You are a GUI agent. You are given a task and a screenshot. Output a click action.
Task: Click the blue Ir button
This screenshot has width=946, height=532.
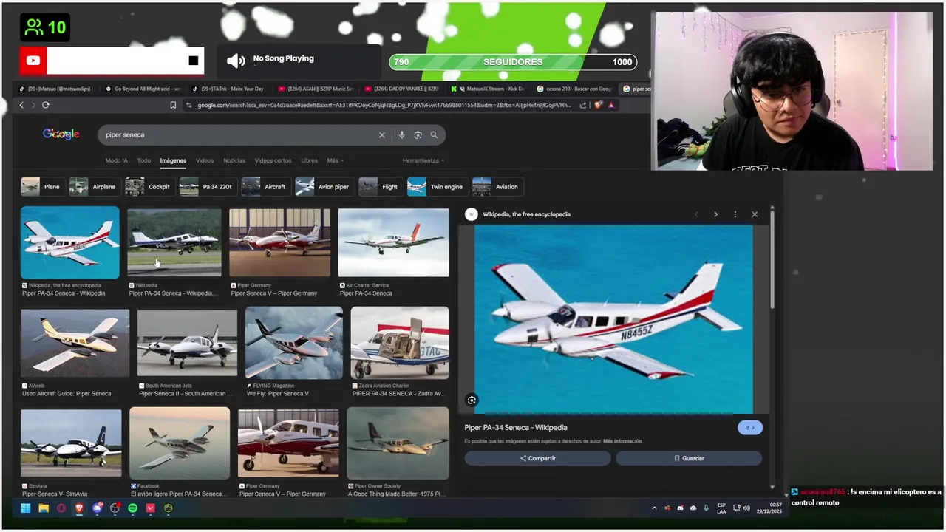[x=749, y=428]
